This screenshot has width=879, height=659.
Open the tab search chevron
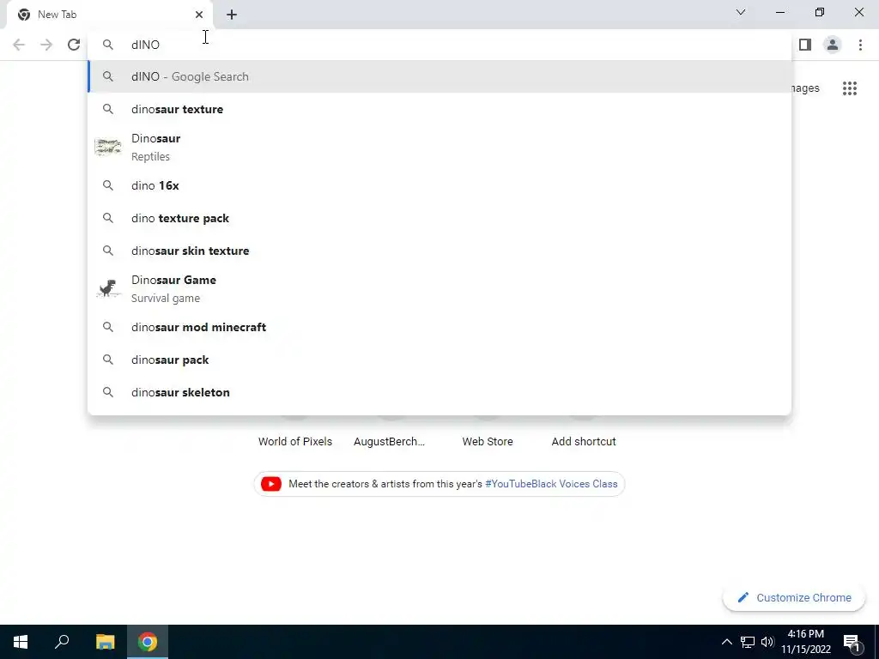point(741,12)
